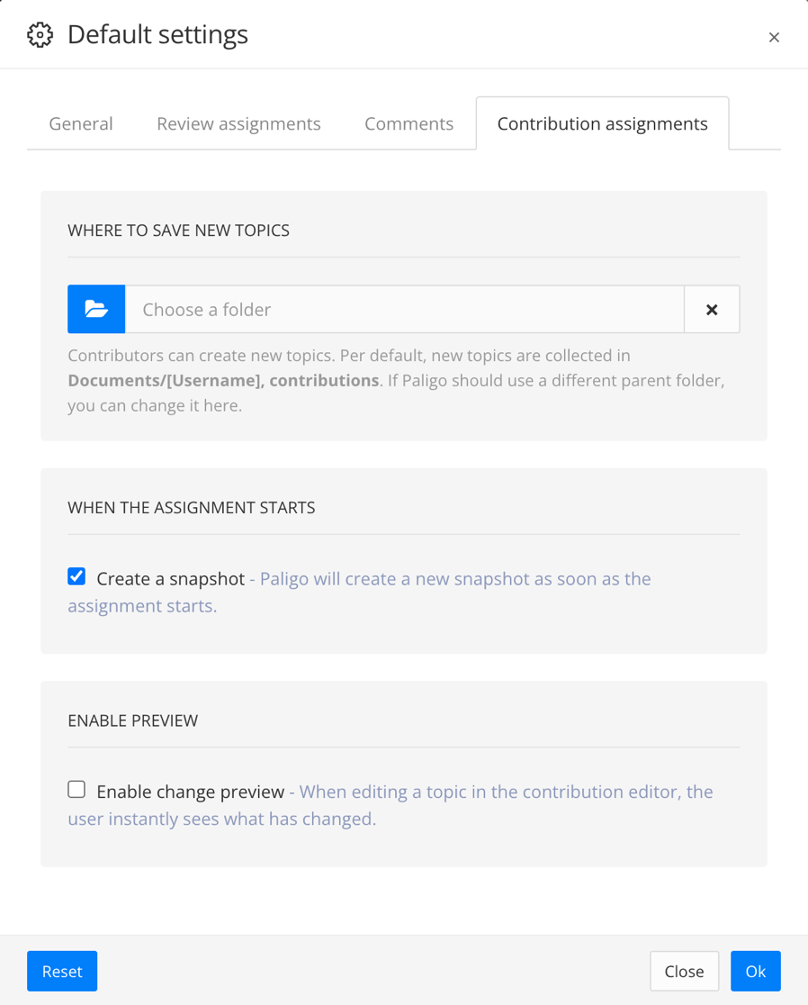Open the blue folder picker icon
The width and height of the screenshot is (808, 1005).
95,309
